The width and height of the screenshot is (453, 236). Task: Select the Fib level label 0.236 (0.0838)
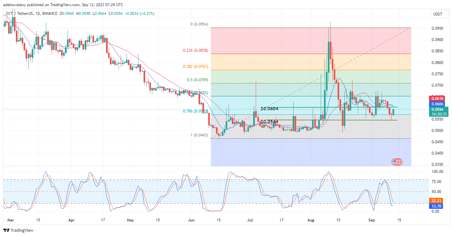click(x=195, y=50)
